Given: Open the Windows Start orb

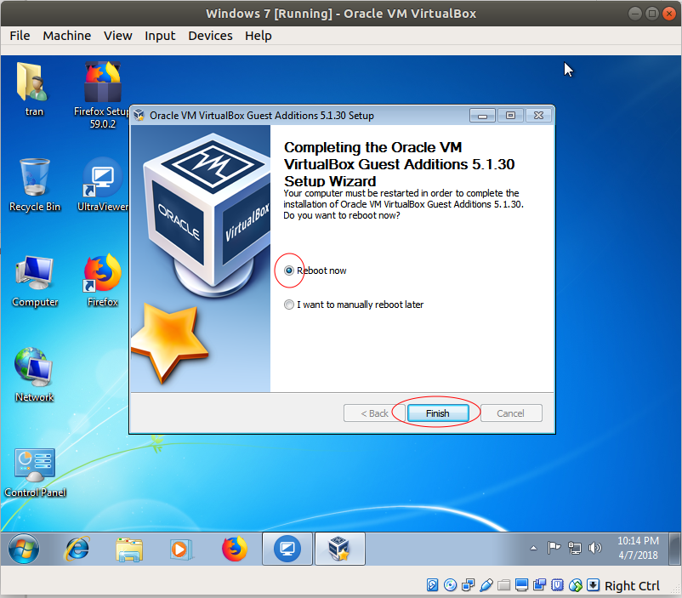Looking at the screenshot, I should (x=24, y=549).
